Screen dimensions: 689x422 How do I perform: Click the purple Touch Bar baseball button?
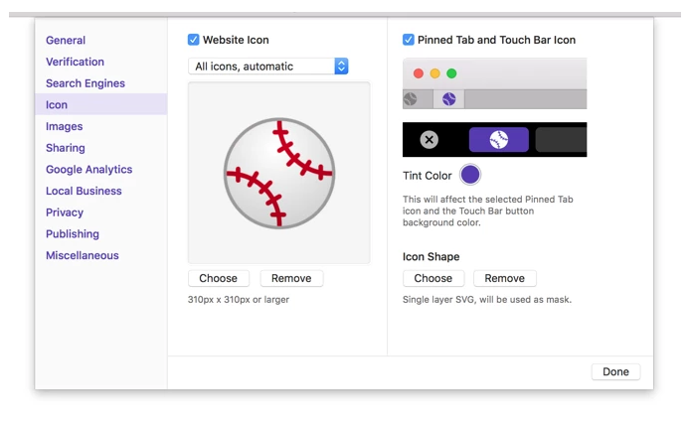click(498, 140)
